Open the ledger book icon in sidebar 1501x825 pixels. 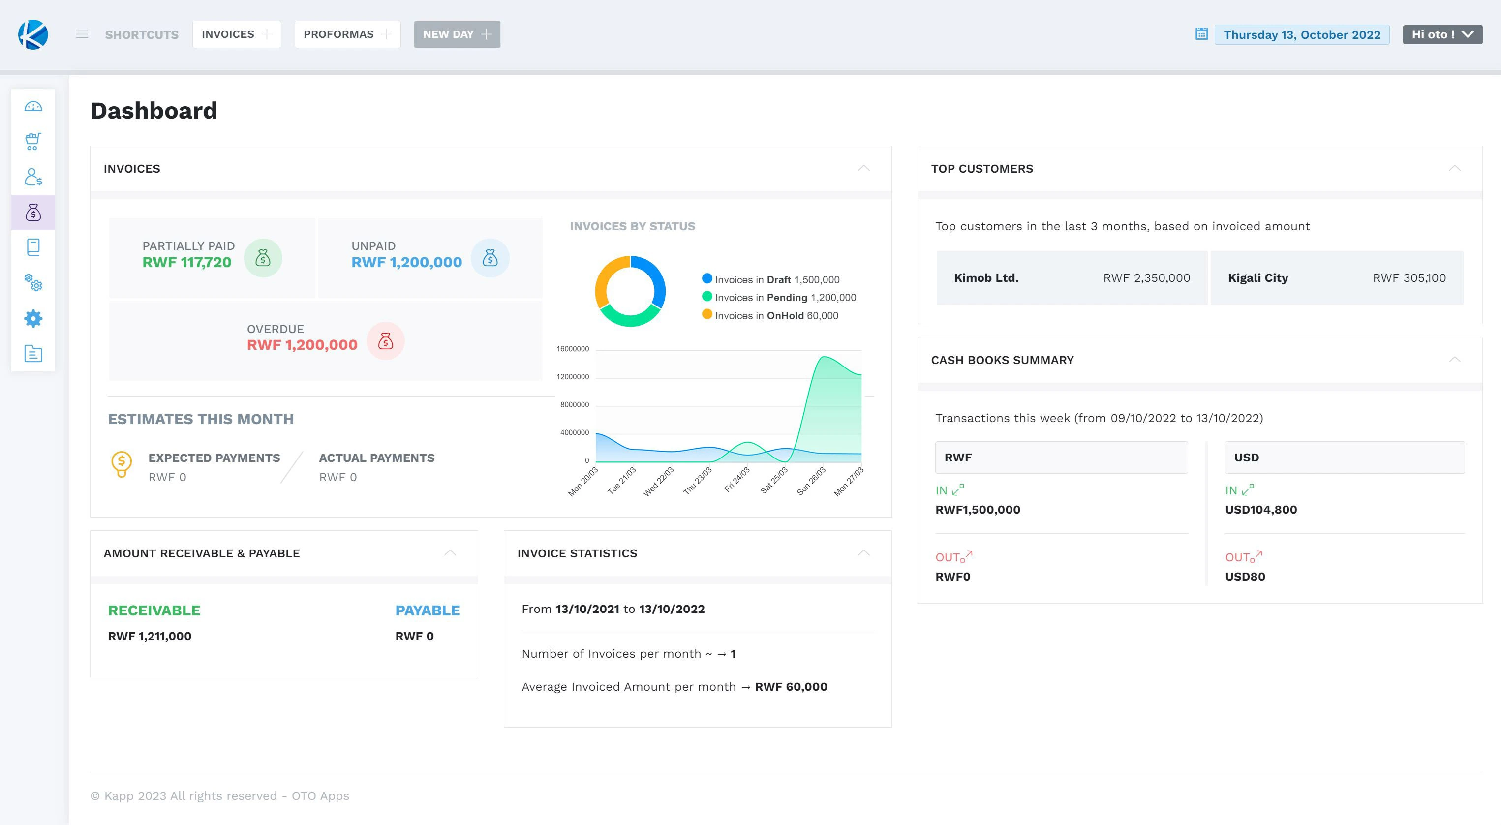(33, 247)
